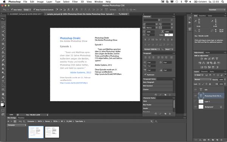
Task: Go to Demos in Mini Bridge path
Action: coord(48,121)
